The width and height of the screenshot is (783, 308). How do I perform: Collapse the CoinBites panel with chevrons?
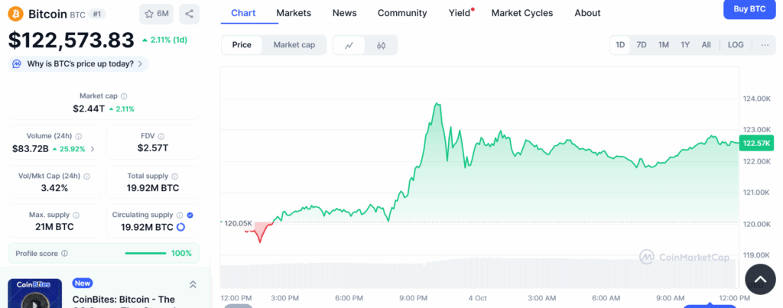(193, 284)
